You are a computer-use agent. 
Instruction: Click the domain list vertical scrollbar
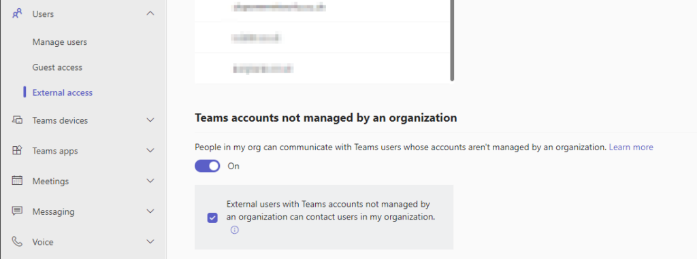click(x=452, y=40)
